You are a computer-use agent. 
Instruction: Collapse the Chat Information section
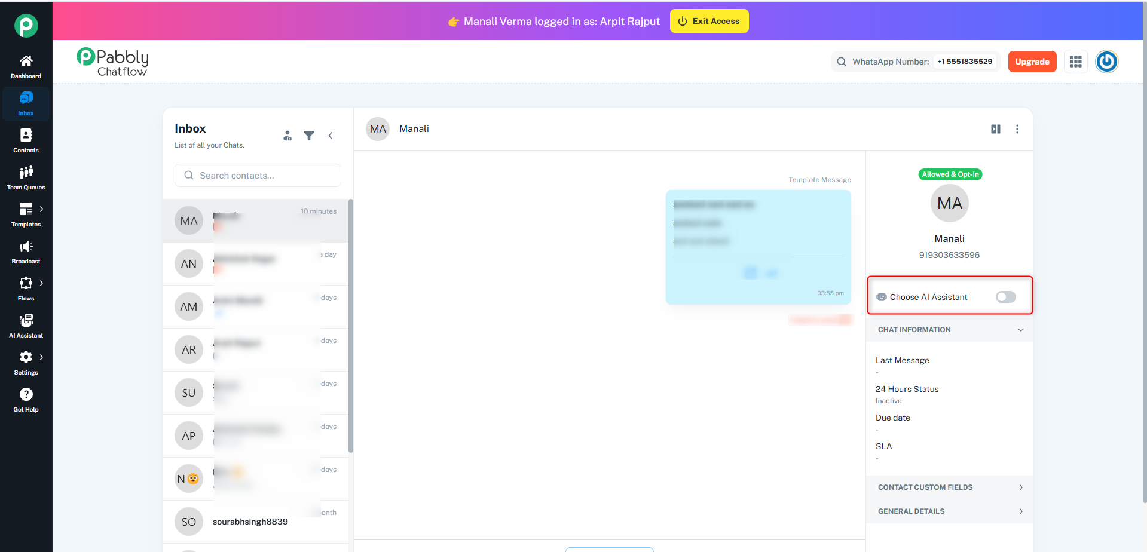pos(950,330)
